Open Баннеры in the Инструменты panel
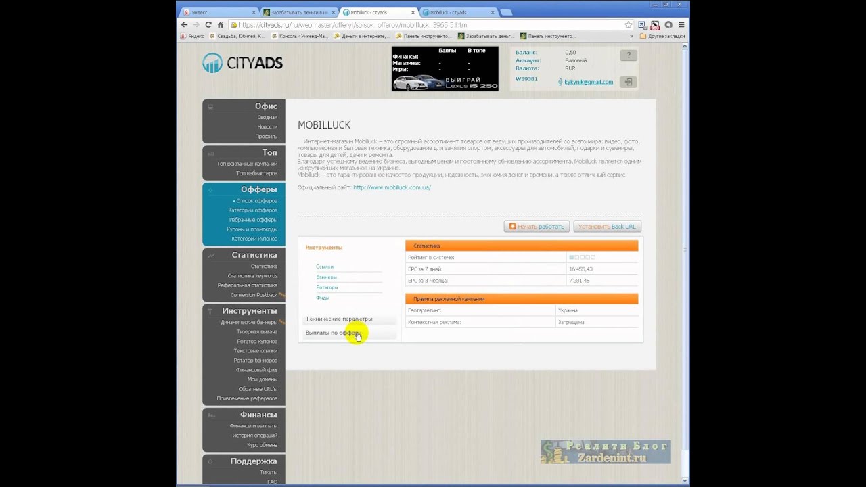 [x=326, y=277]
